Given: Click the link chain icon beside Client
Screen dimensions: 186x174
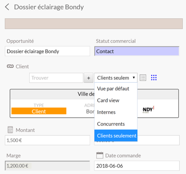Looking at the screenshot, I should coord(10,66).
